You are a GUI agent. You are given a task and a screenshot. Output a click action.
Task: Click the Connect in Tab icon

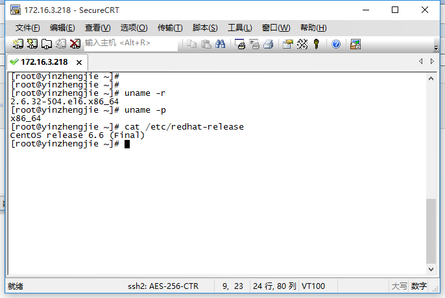(x=47, y=44)
